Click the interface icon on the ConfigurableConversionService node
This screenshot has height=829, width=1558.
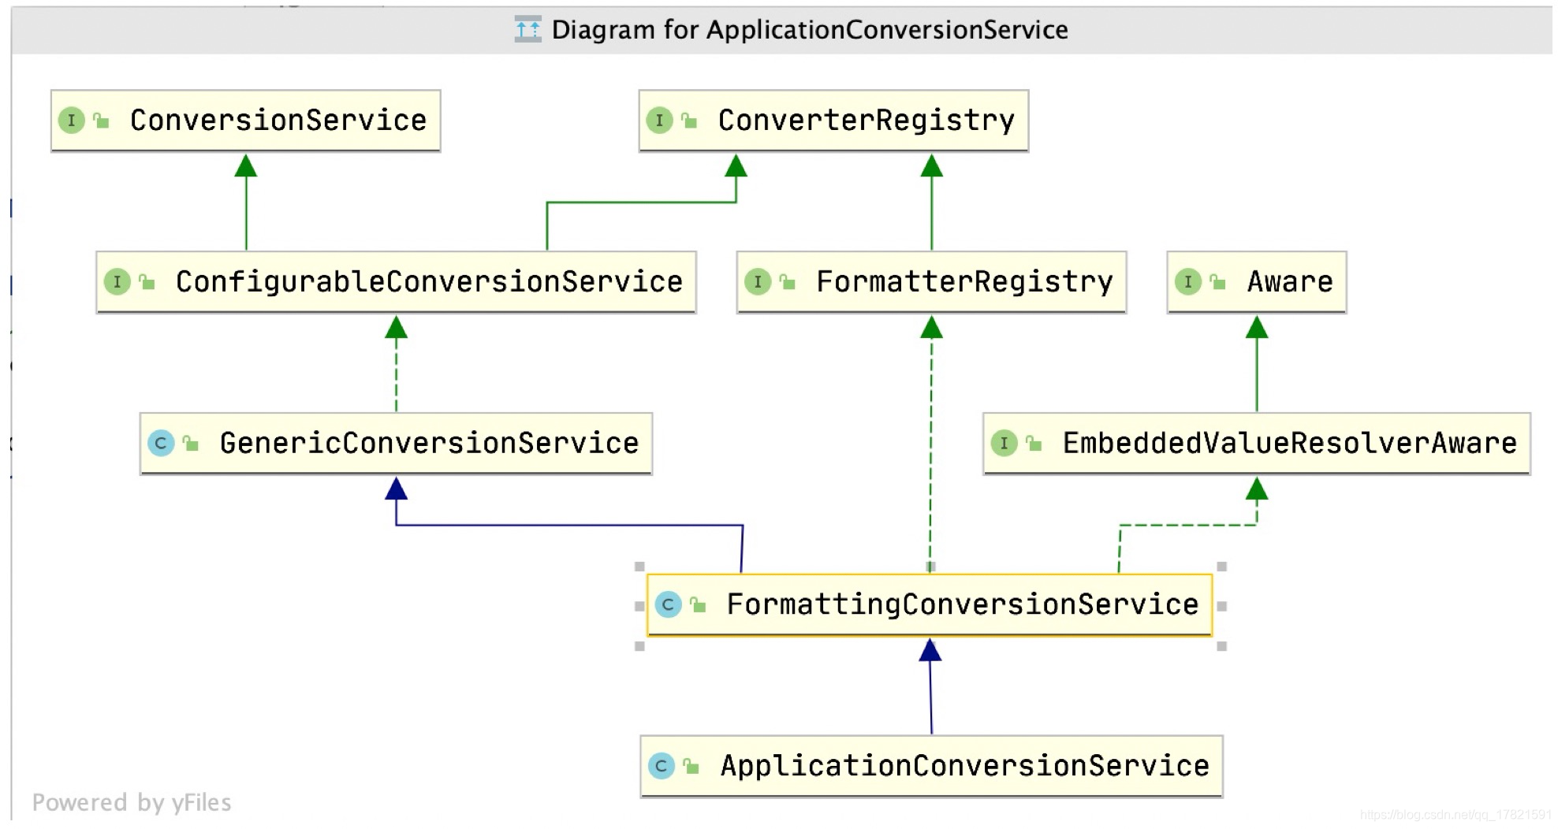[117, 281]
